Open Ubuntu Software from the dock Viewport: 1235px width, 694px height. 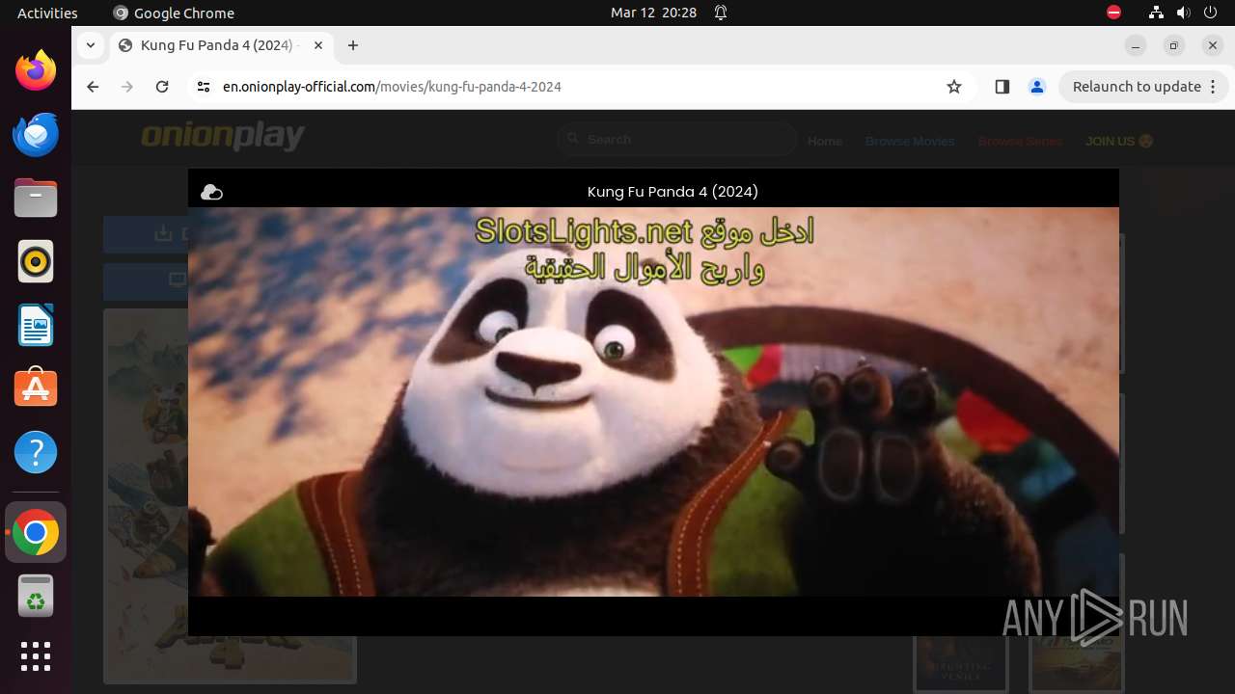[x=36, y=388]
